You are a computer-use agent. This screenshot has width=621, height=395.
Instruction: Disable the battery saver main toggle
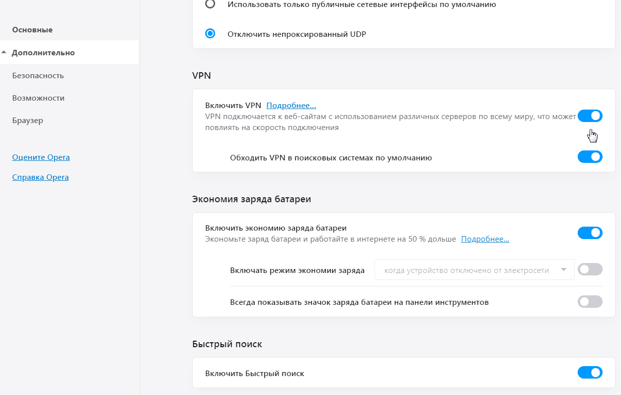coord(590,233)
